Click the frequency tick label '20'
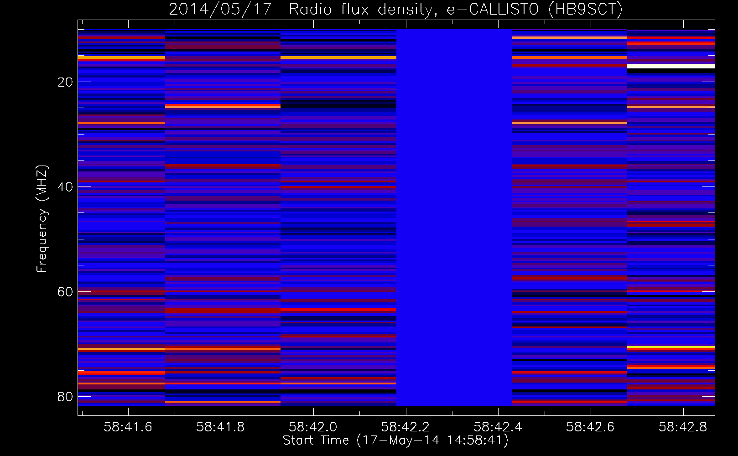This screenshot has height=456, width=738. 65,82
